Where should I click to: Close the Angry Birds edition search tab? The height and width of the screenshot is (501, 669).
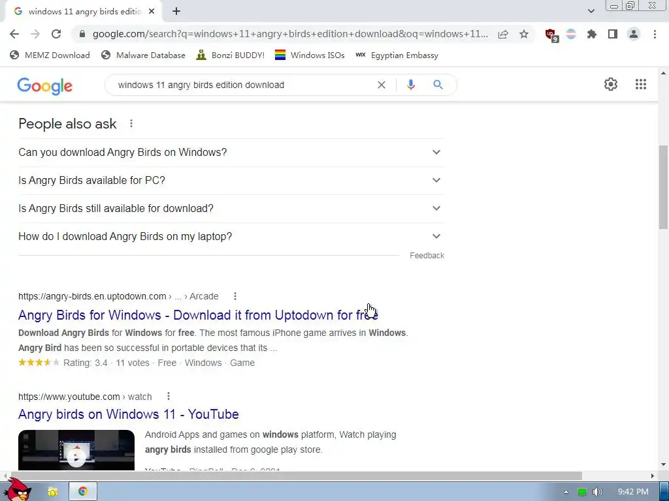pyautogui.click(x=152, y=12)
